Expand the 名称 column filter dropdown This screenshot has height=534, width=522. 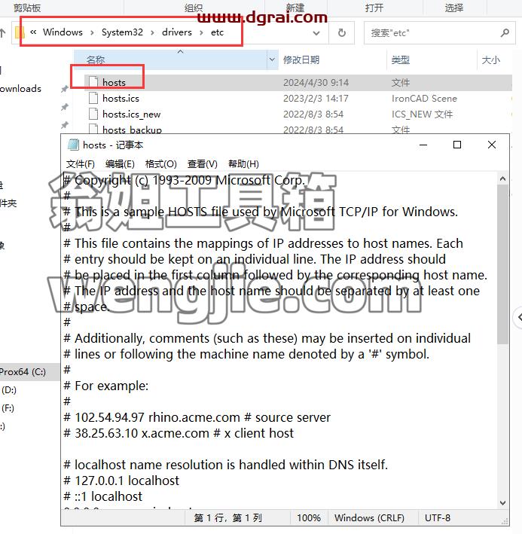pyautogui.click(x=272, y=60)
